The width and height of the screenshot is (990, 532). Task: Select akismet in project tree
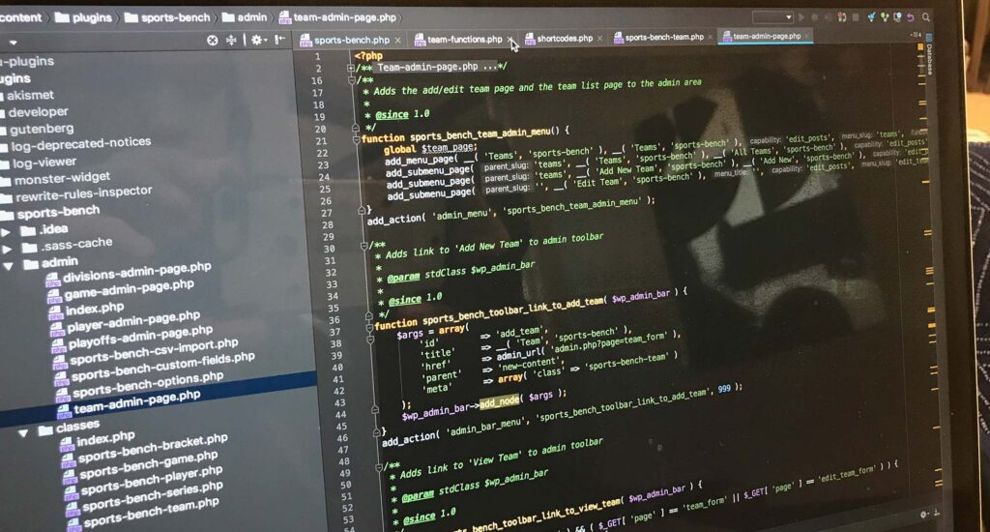point(30,96)
